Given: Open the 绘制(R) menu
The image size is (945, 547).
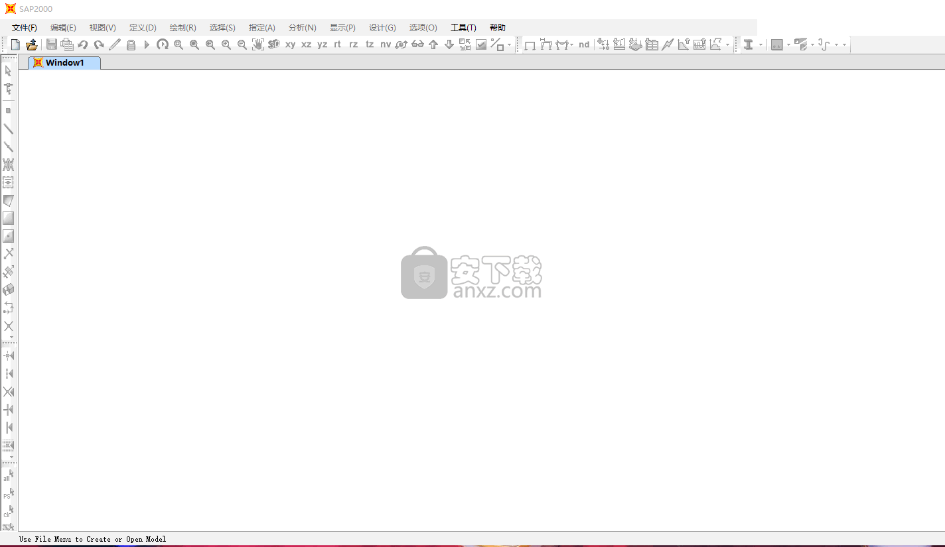Looking at the screenshot, I should pos(182,27).
